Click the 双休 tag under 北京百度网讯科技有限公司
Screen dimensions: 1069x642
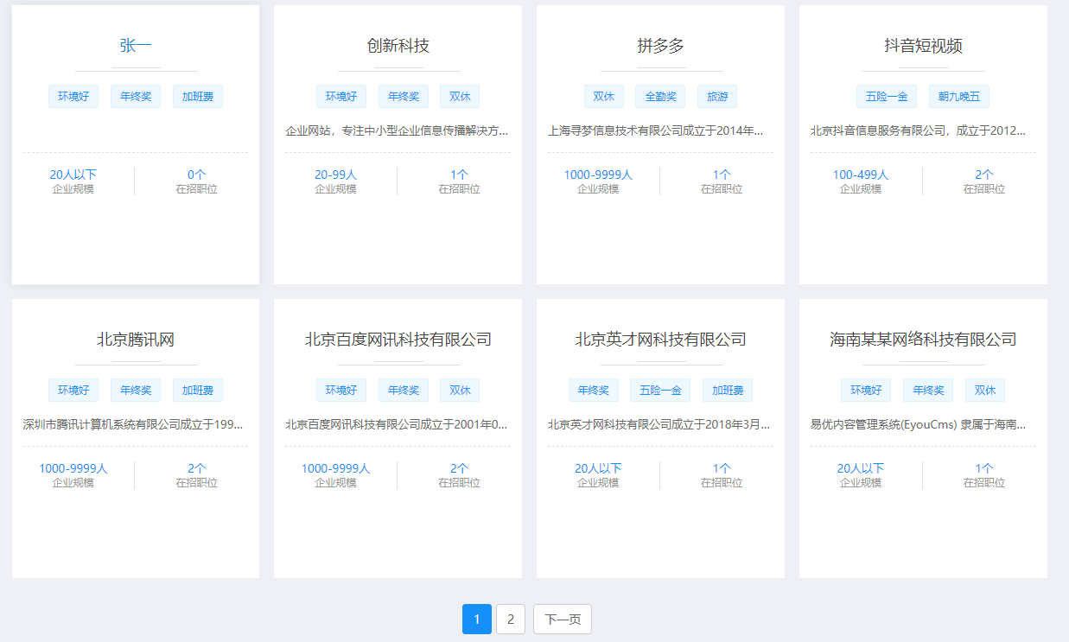460,391
